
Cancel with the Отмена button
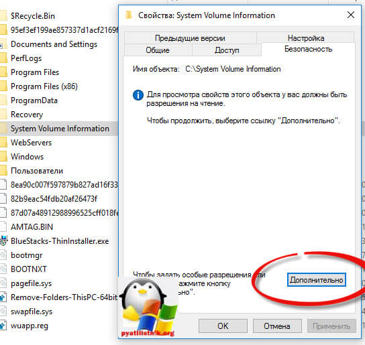click(x=277, y=326)
